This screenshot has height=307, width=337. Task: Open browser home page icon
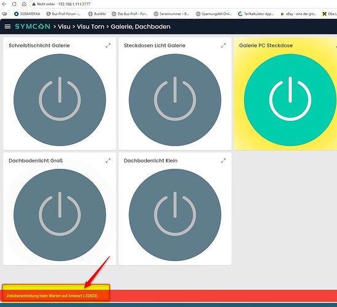tap(24, 4)
